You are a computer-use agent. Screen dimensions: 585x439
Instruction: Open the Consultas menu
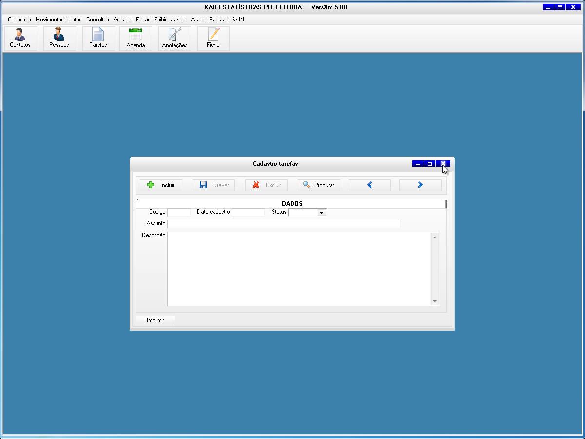97,20
